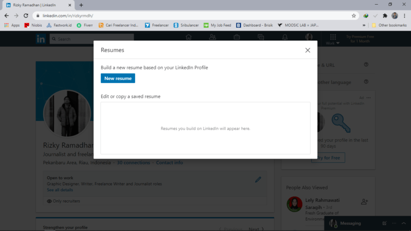This screenshot has width=411, height=231.
Task: Open the Fiverr bookmark
Action: [x=85, y=25]
